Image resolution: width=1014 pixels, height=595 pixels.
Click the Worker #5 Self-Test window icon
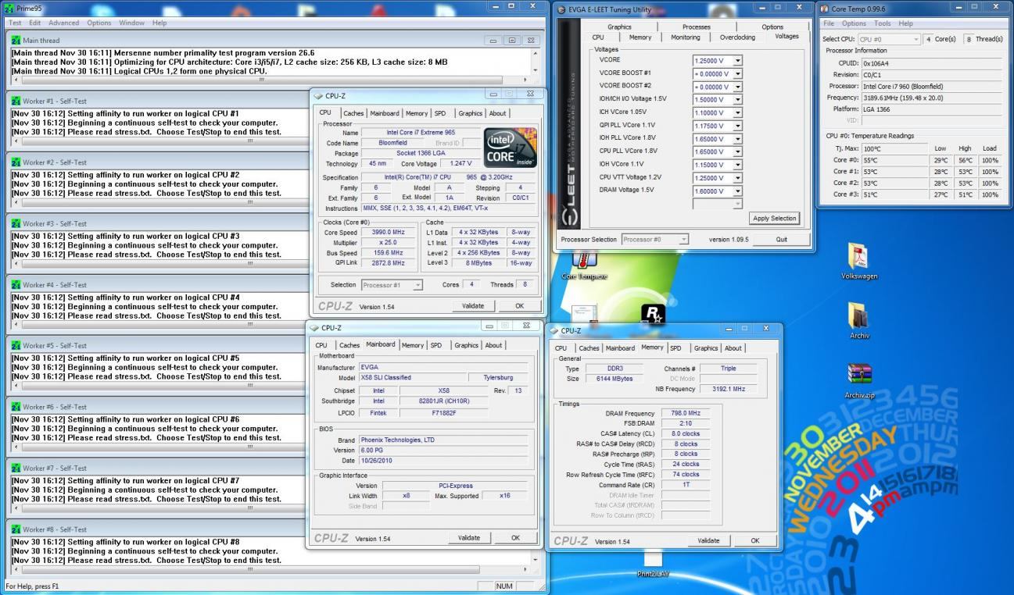(x=16, y=346)
